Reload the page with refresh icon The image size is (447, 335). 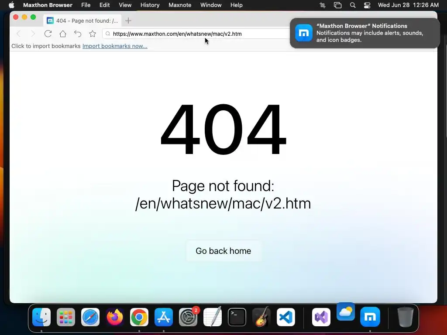pyautogui.click(x=48, y=34)
